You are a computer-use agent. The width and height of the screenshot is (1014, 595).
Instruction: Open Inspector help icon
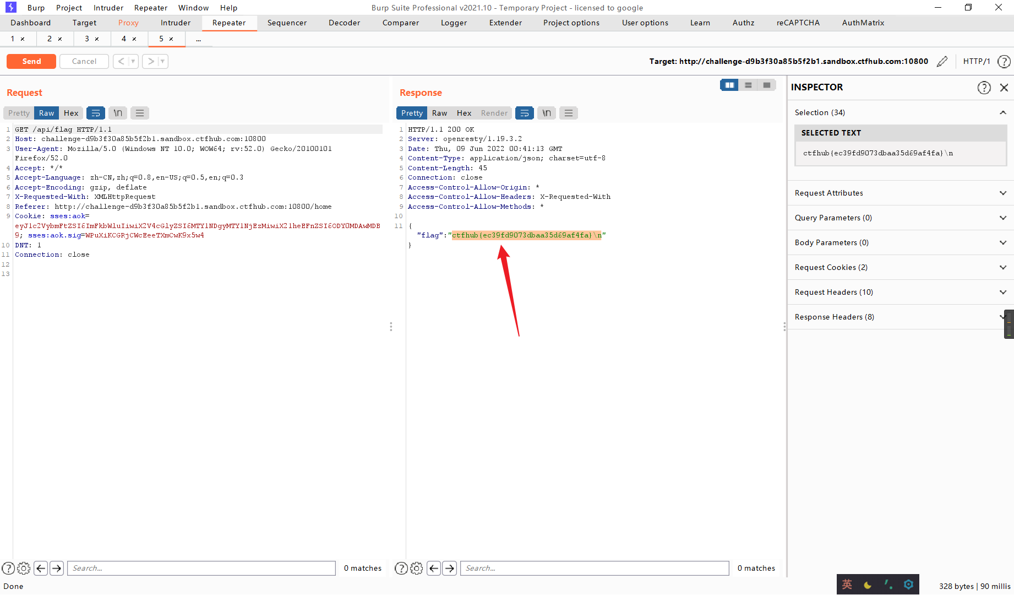pyautogui.click(x=984, y=88)
